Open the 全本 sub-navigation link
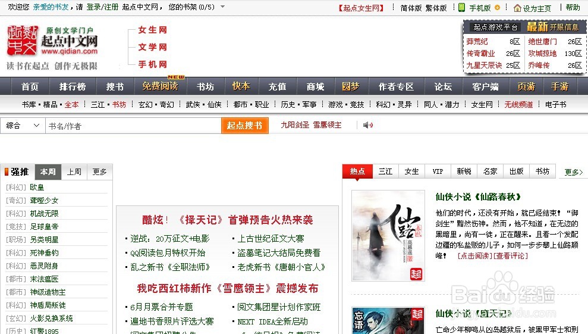This screenshot has height=334, width=588. pos(71,104)
